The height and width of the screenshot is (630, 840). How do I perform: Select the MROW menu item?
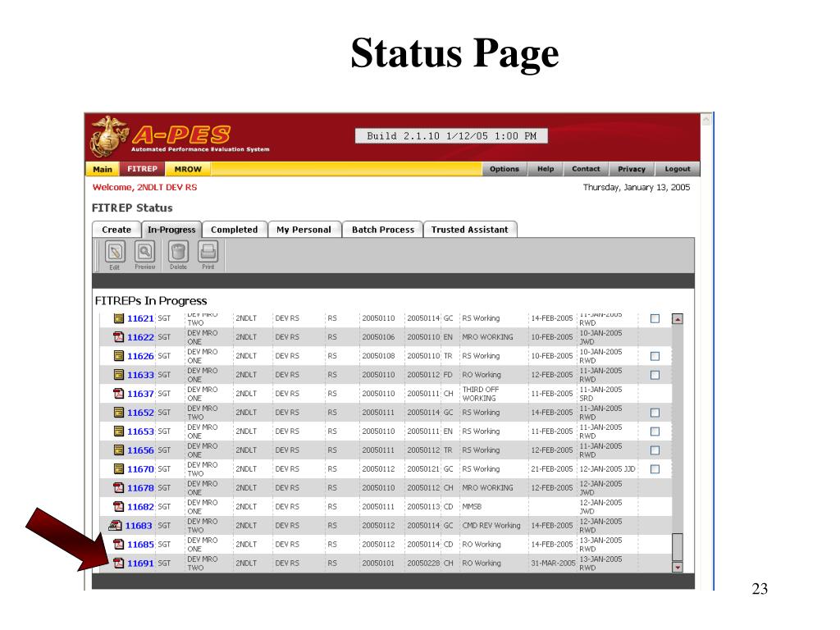[188, 169]
